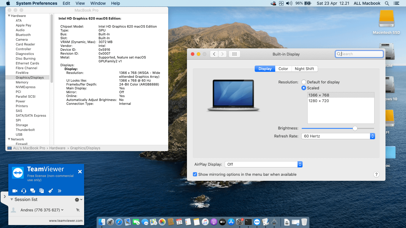This screenshot has height=228, width=406.
Task: Open App Store from the Dock
Action: pos(231,222)
